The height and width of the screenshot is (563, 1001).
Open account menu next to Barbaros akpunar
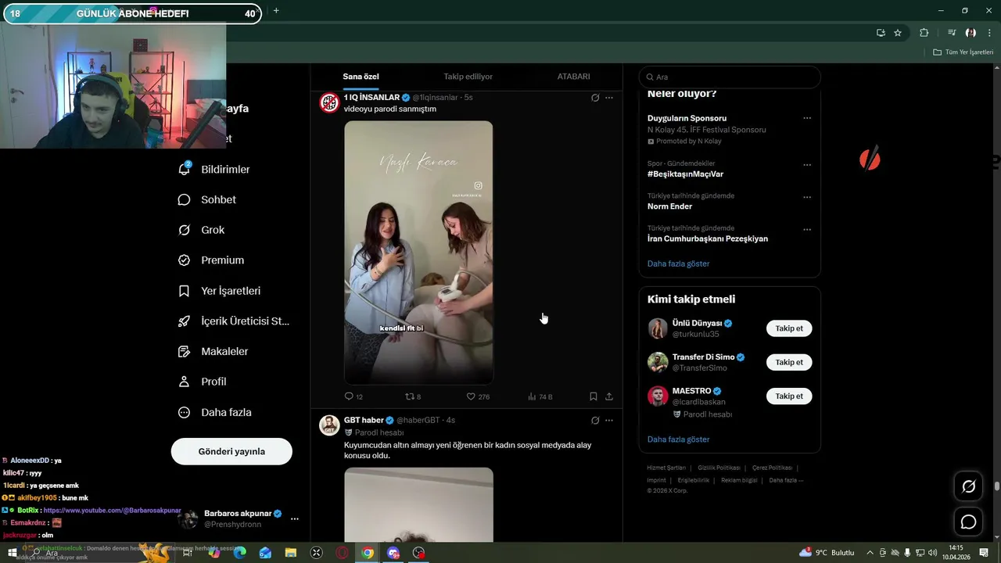point(295,518)
